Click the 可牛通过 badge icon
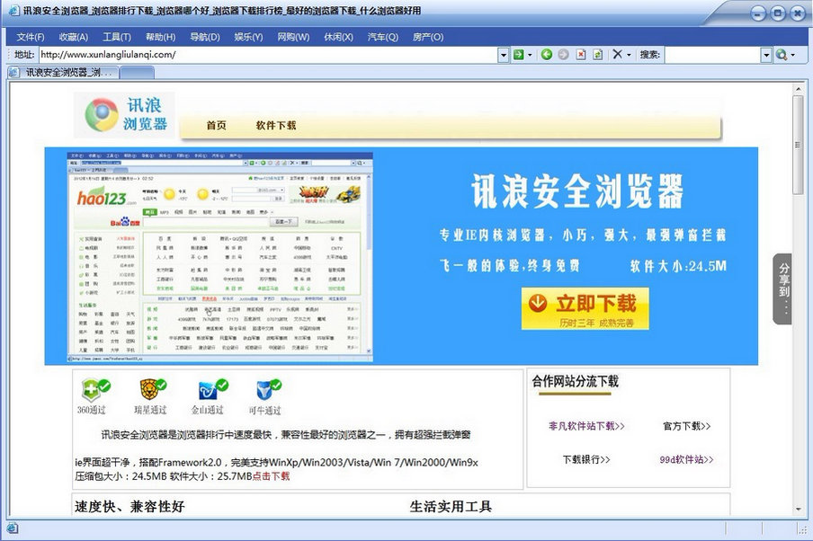The image size is (813, 541). tap(267, 391)
